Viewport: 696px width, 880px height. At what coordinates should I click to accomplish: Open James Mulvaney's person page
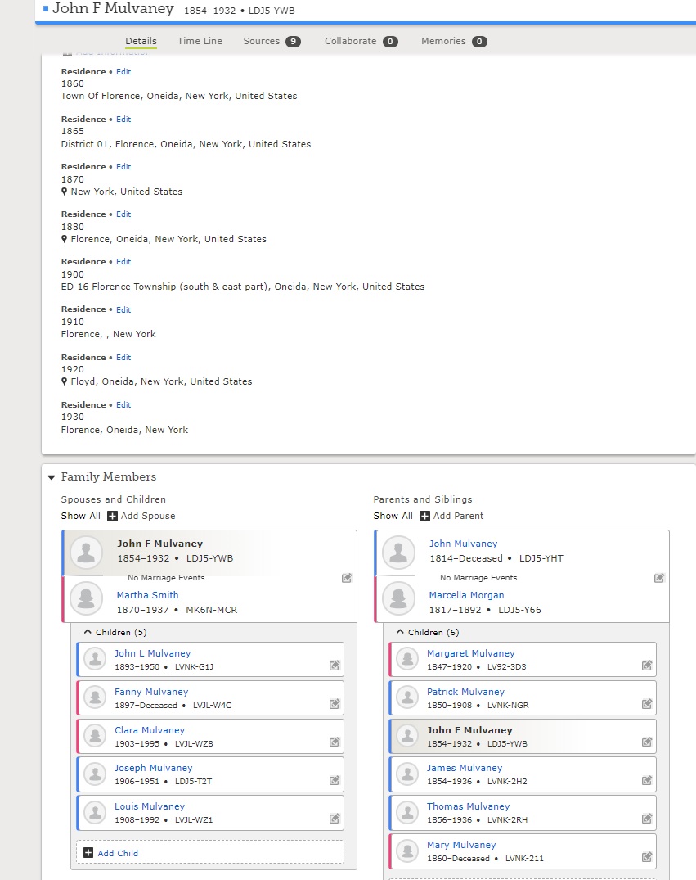465,768
